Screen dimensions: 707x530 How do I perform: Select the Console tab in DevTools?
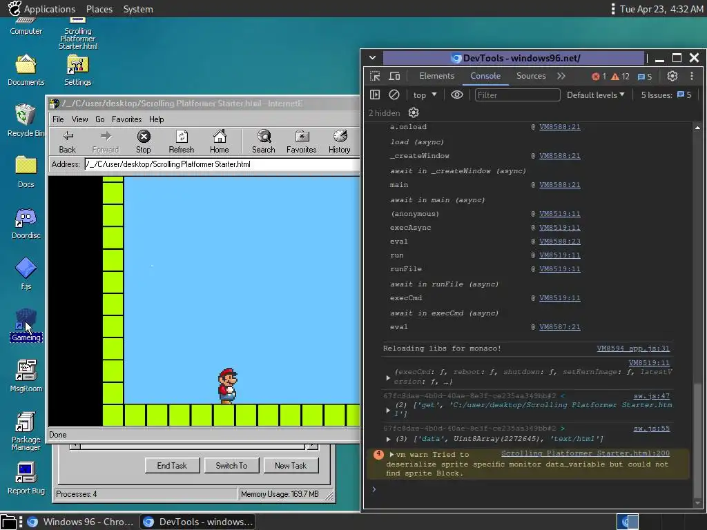tap(485, 76)
